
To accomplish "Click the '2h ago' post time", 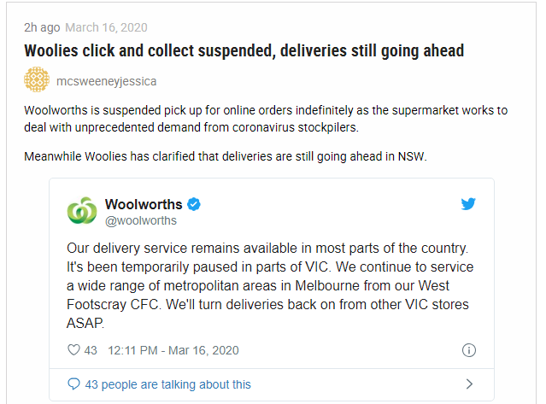I will click(42, 27).
